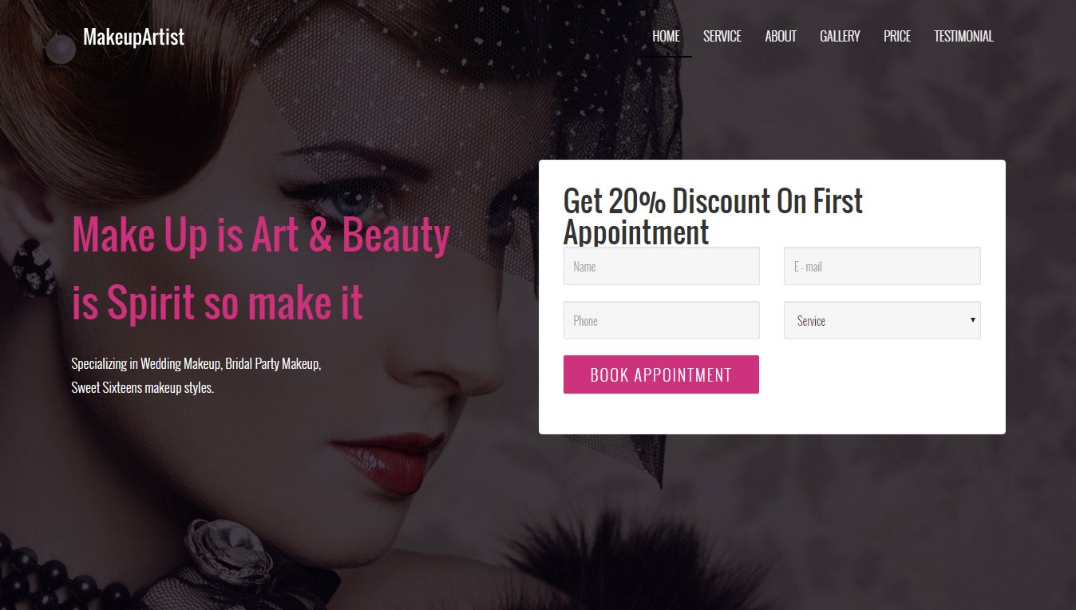This screenshot has height=610, width=1076.
Task: Click the 'is Spirit so make it' line
Action: click(x=217, y=303)
